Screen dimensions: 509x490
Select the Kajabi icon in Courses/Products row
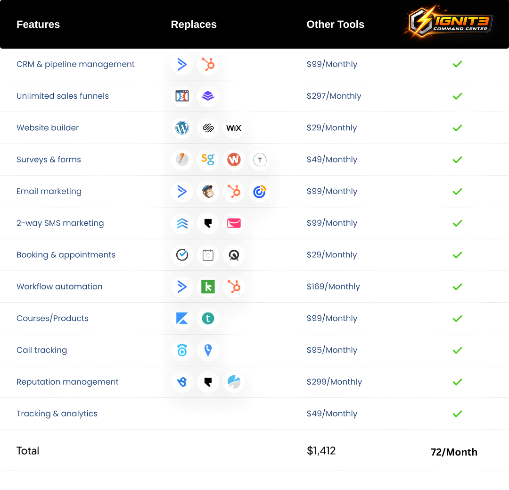pos(182,318)
